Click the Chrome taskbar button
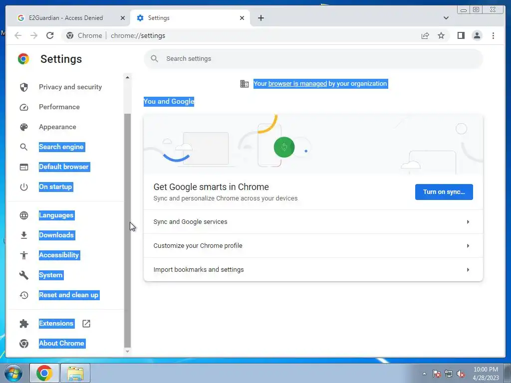Screen dimensions: 511x383 pos(44,373)
